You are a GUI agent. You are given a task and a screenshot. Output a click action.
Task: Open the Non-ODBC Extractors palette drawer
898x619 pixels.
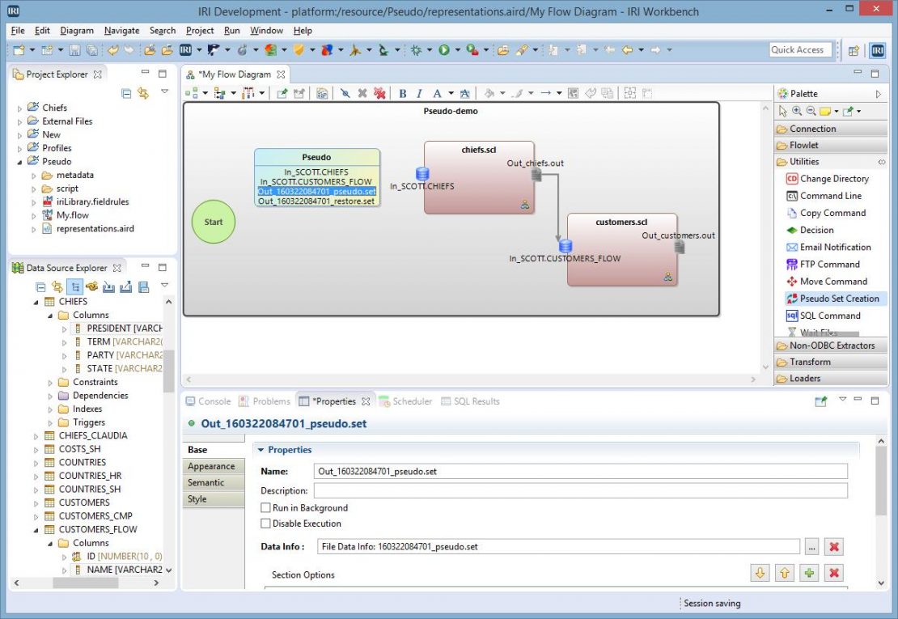(x=830, y=346)
